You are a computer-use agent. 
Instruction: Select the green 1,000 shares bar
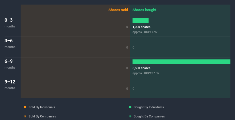point(141,21)
